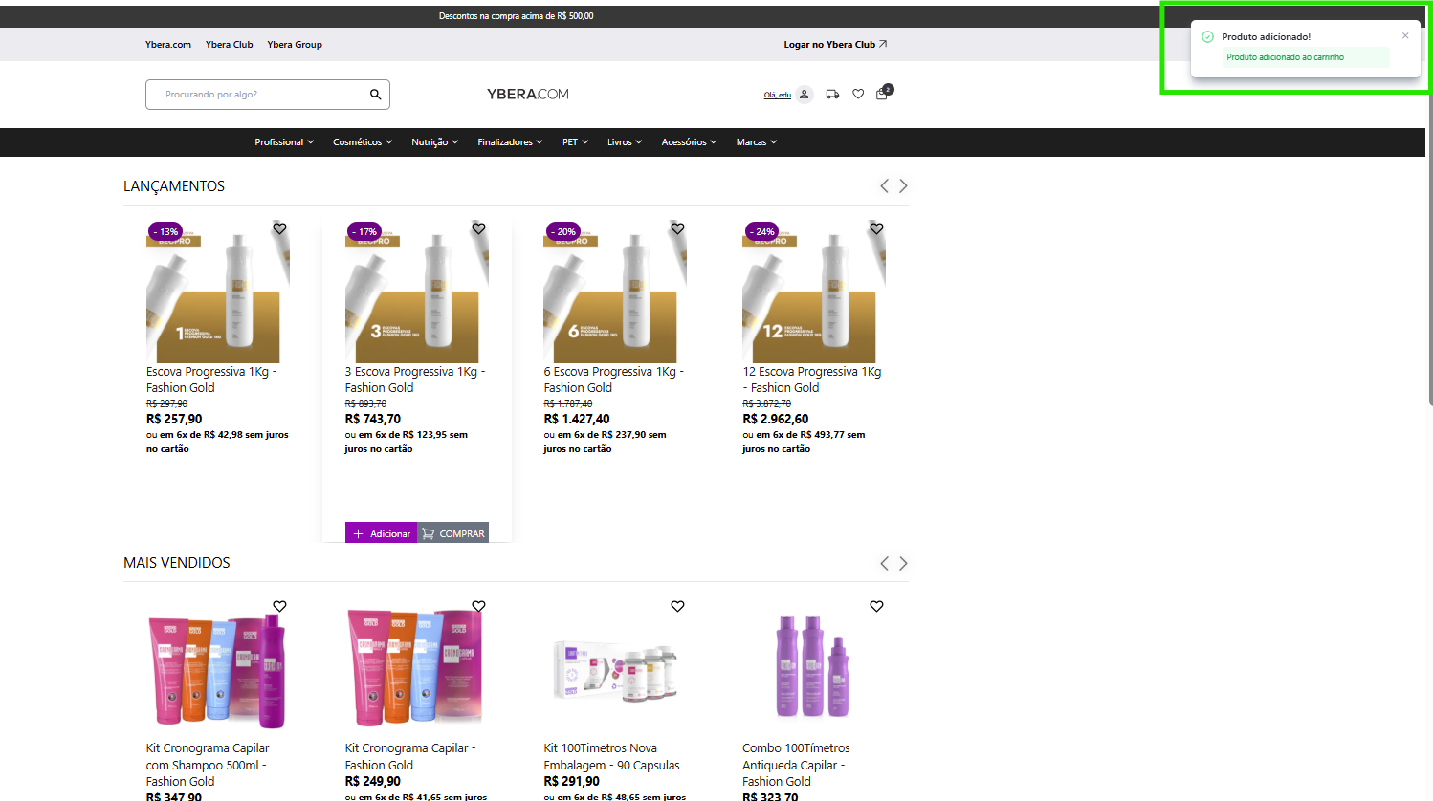Viewport: 1433px width, 801px height.
Task: Click the price 'R$ 257,90'
Action: point(174,419)
